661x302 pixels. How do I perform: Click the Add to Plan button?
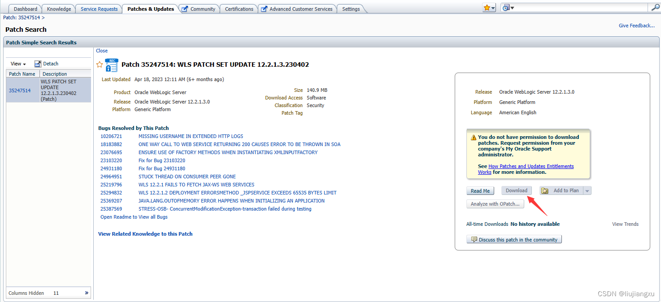click(561, 190)
